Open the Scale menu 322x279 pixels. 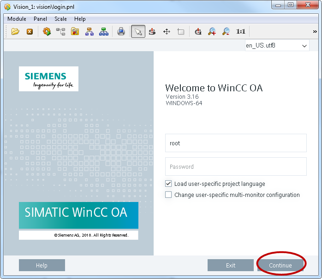click(x=60, y=19)
